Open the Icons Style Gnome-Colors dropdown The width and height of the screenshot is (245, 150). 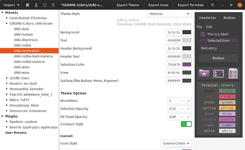tap(176, 143)
